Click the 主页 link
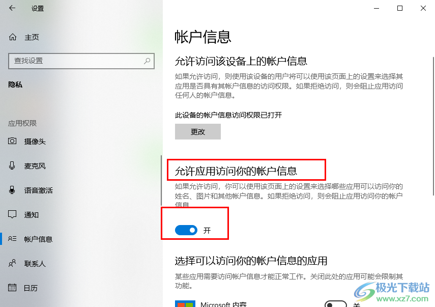Image resolution: width=435 pixels, height=307 pixels. [32, 37]
